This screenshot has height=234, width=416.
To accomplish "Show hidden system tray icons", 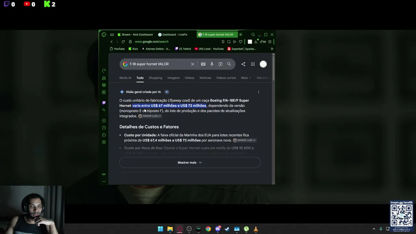I will (374, 229).
